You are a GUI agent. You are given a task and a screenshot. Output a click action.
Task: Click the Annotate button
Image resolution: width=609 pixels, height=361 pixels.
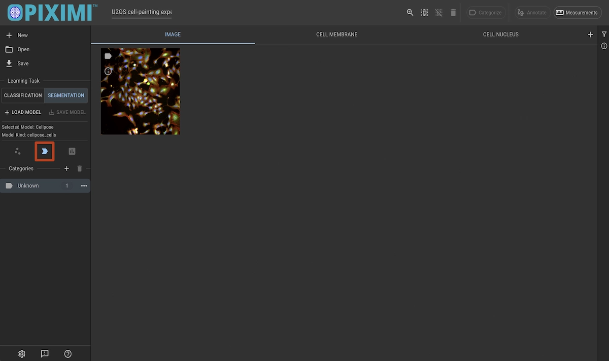(532, 13)
